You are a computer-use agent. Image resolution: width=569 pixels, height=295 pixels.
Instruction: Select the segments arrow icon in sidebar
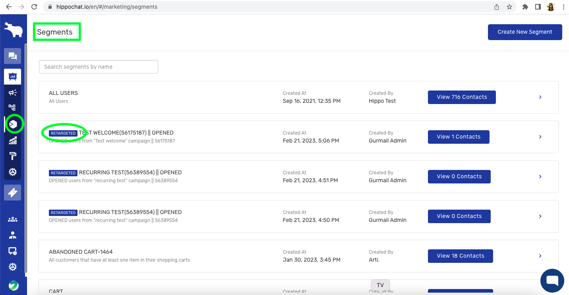13,125
